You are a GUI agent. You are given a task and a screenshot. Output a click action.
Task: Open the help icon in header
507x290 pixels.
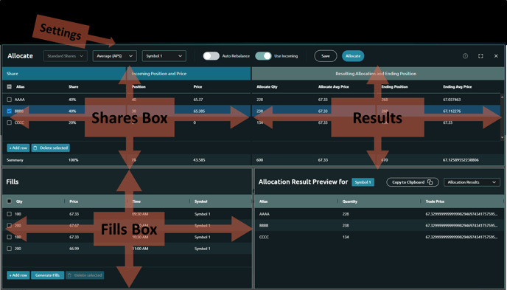[x=465, y=56]
